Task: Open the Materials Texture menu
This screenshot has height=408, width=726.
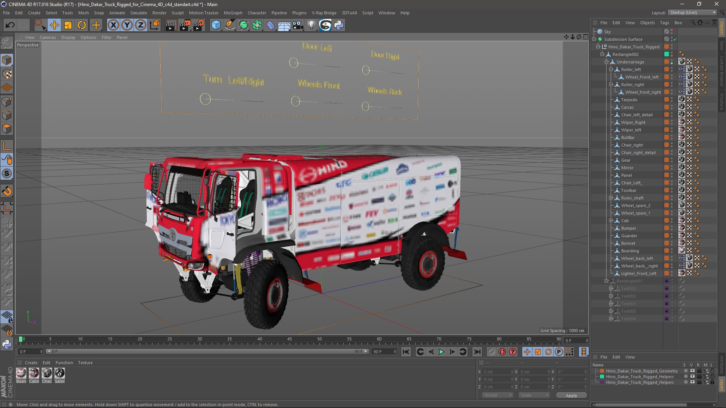Action: click(85, 363)
